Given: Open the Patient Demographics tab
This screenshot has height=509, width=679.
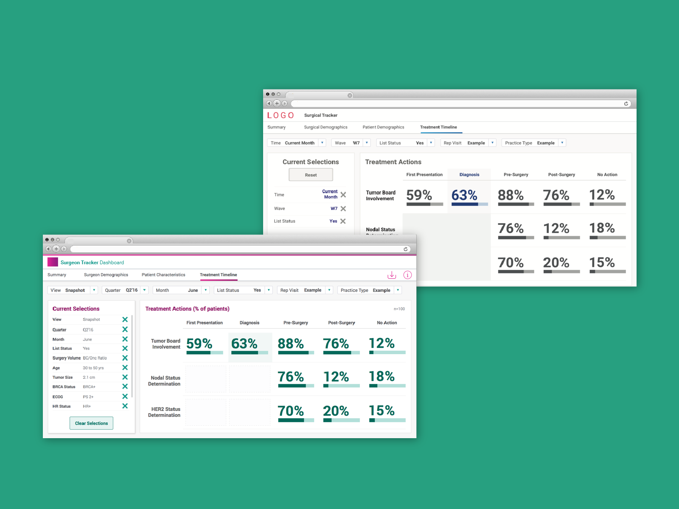Looking at the screenshot, I should click(x=383, y=127).
